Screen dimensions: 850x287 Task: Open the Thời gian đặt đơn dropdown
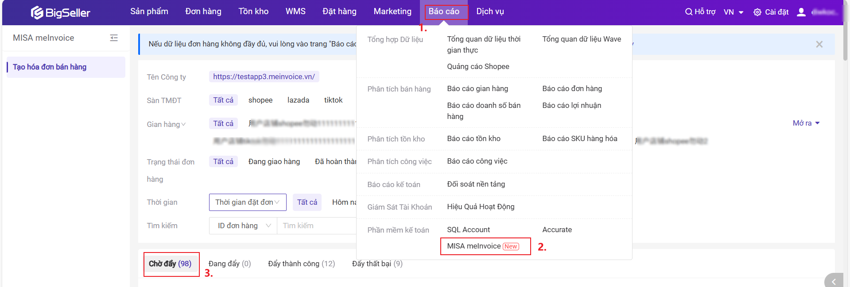pos(247,203)
